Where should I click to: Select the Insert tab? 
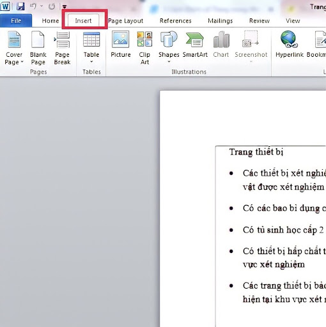tap(83, 20)
